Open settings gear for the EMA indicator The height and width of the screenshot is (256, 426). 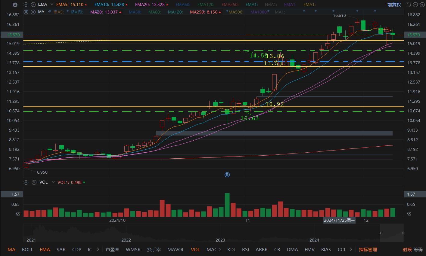click(x=26, y=5)
